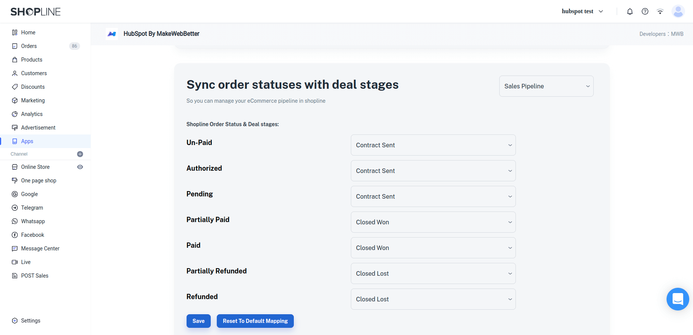Open the user avatar menu
The height and width of the screenshot is (335, 693).
678,11
